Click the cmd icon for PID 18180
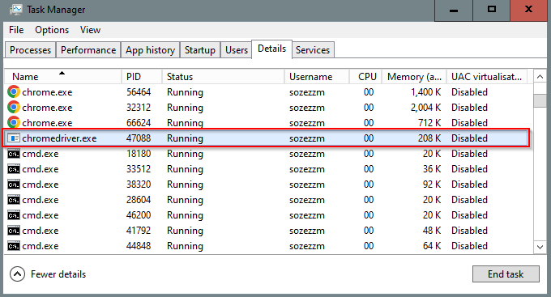Viewport: 551px width, 297px height. 14,154
